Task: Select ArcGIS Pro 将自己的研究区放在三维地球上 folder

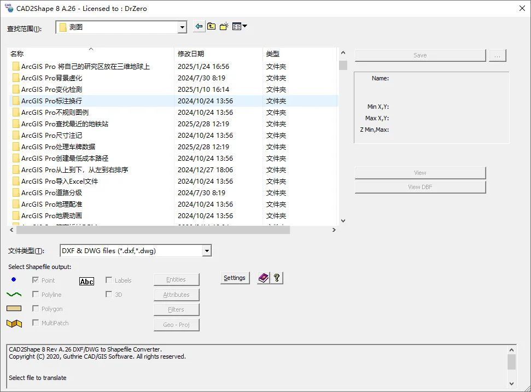Action: [x=85, y=66]
